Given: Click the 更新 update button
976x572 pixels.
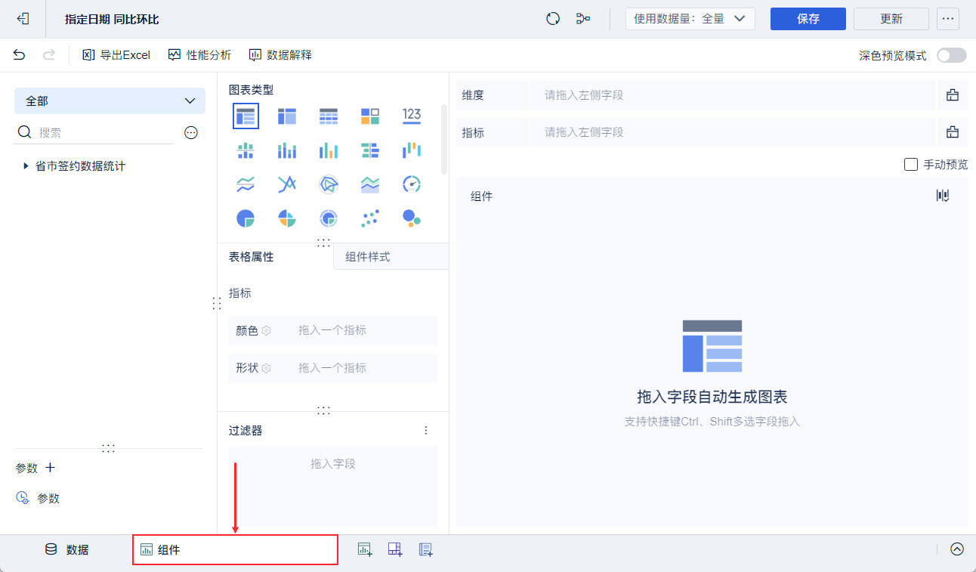Looking at the screenshot, I should click(891, 19).
